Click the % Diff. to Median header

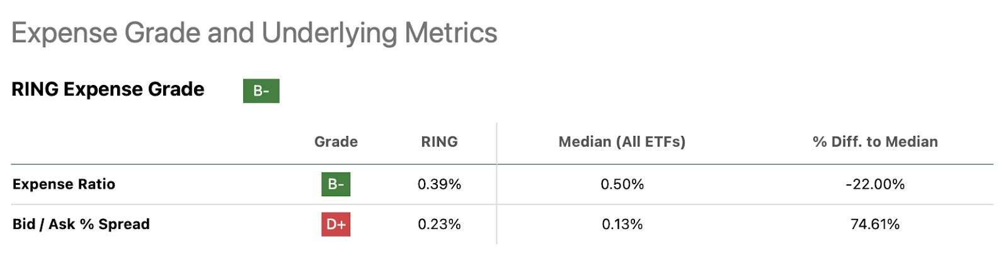pos(875,142)
